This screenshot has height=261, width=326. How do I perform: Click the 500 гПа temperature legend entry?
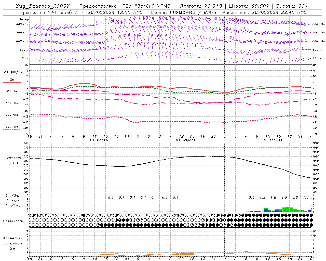pos(12,127)
